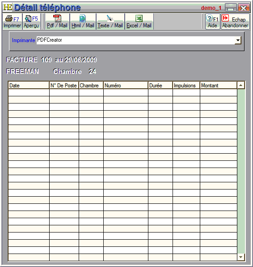Open Aperçu preview with magnifier icon
The image size is (253, 267).
28,18
